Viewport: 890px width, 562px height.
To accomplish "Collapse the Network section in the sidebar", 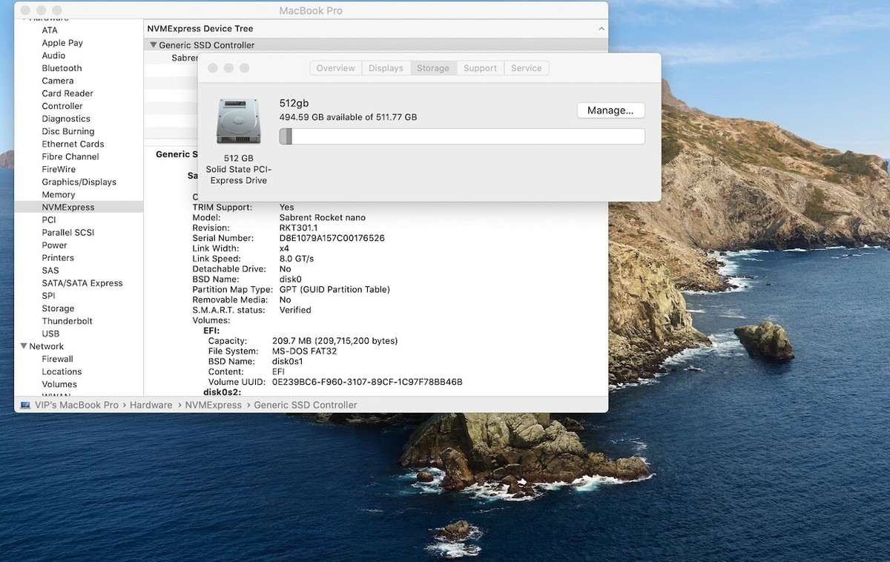I will [24, 346].
